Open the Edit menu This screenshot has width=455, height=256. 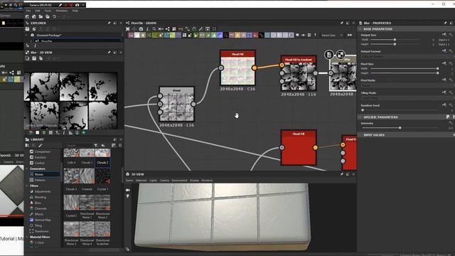click(38, 11)
